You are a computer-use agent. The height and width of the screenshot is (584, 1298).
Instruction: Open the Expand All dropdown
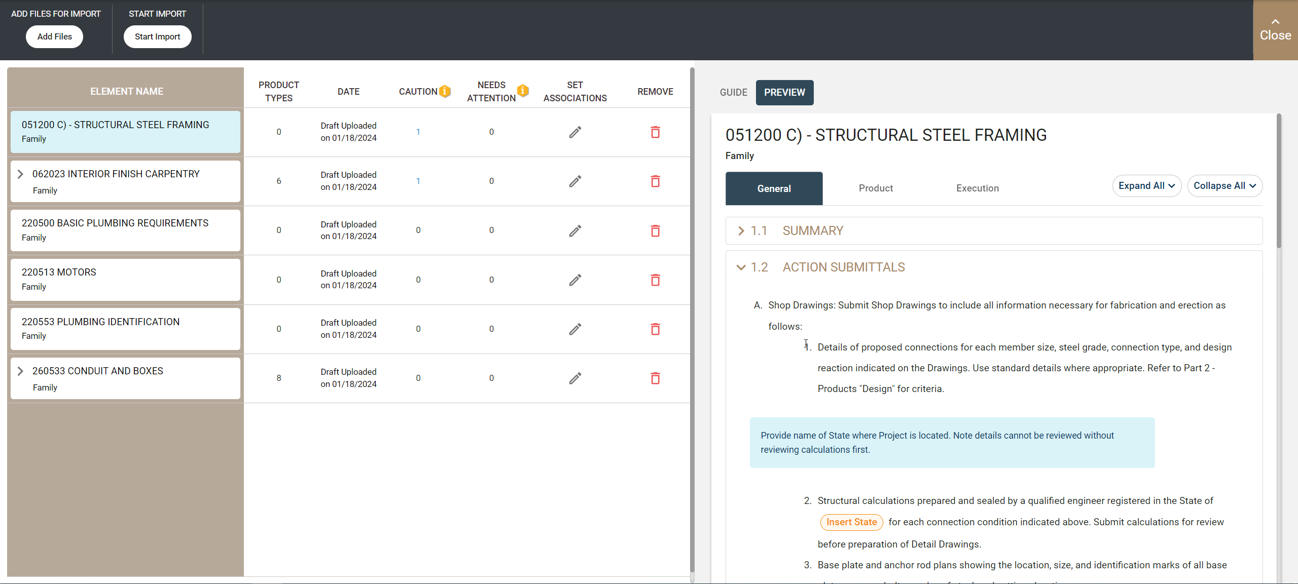[1146, 186]
